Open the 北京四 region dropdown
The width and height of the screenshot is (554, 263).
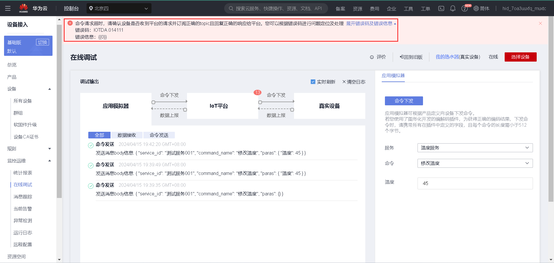119,8
